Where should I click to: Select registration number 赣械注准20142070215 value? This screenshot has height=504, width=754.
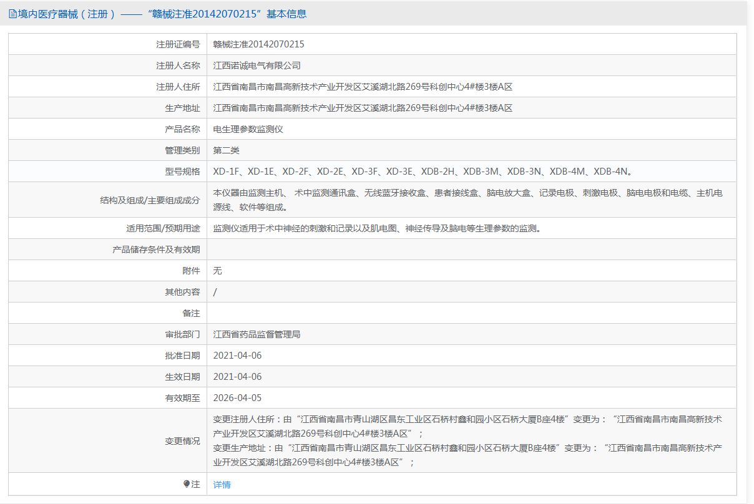(x=258, y=44)
